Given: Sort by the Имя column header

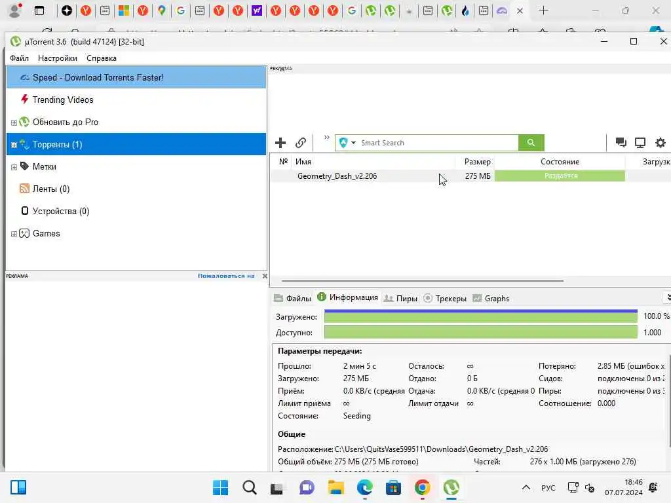Looking at the screenshot, I should point(373,162).
